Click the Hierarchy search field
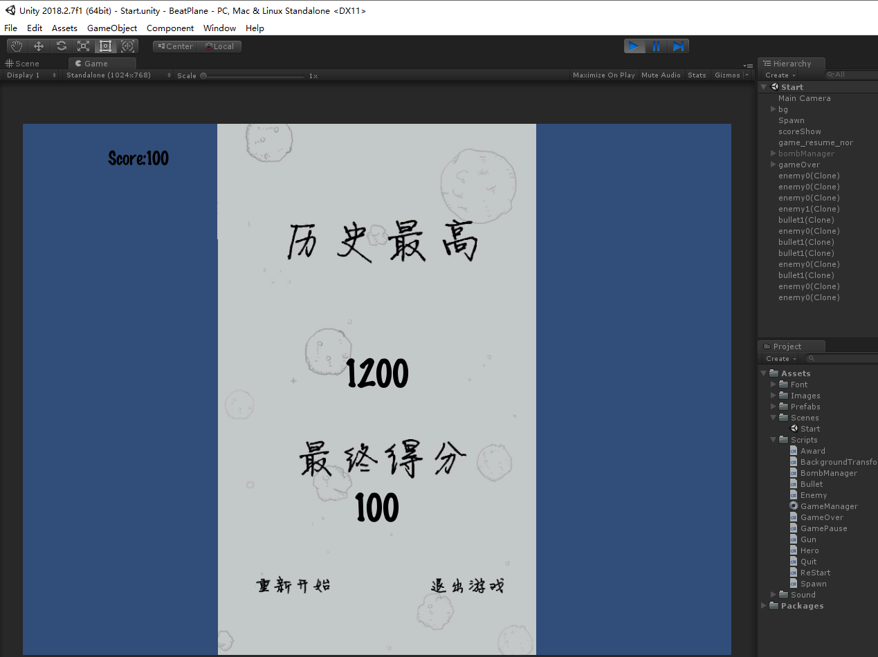This screenshot has width=878, height=657. click(851, 75)
